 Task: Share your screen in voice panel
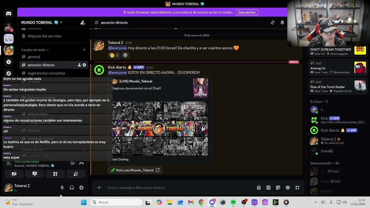pyautogui.click(x=35, y=174)
